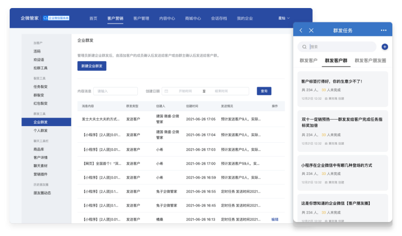
Task: Open the 开始时间 start date picker
Action: (x=185, y=91)
